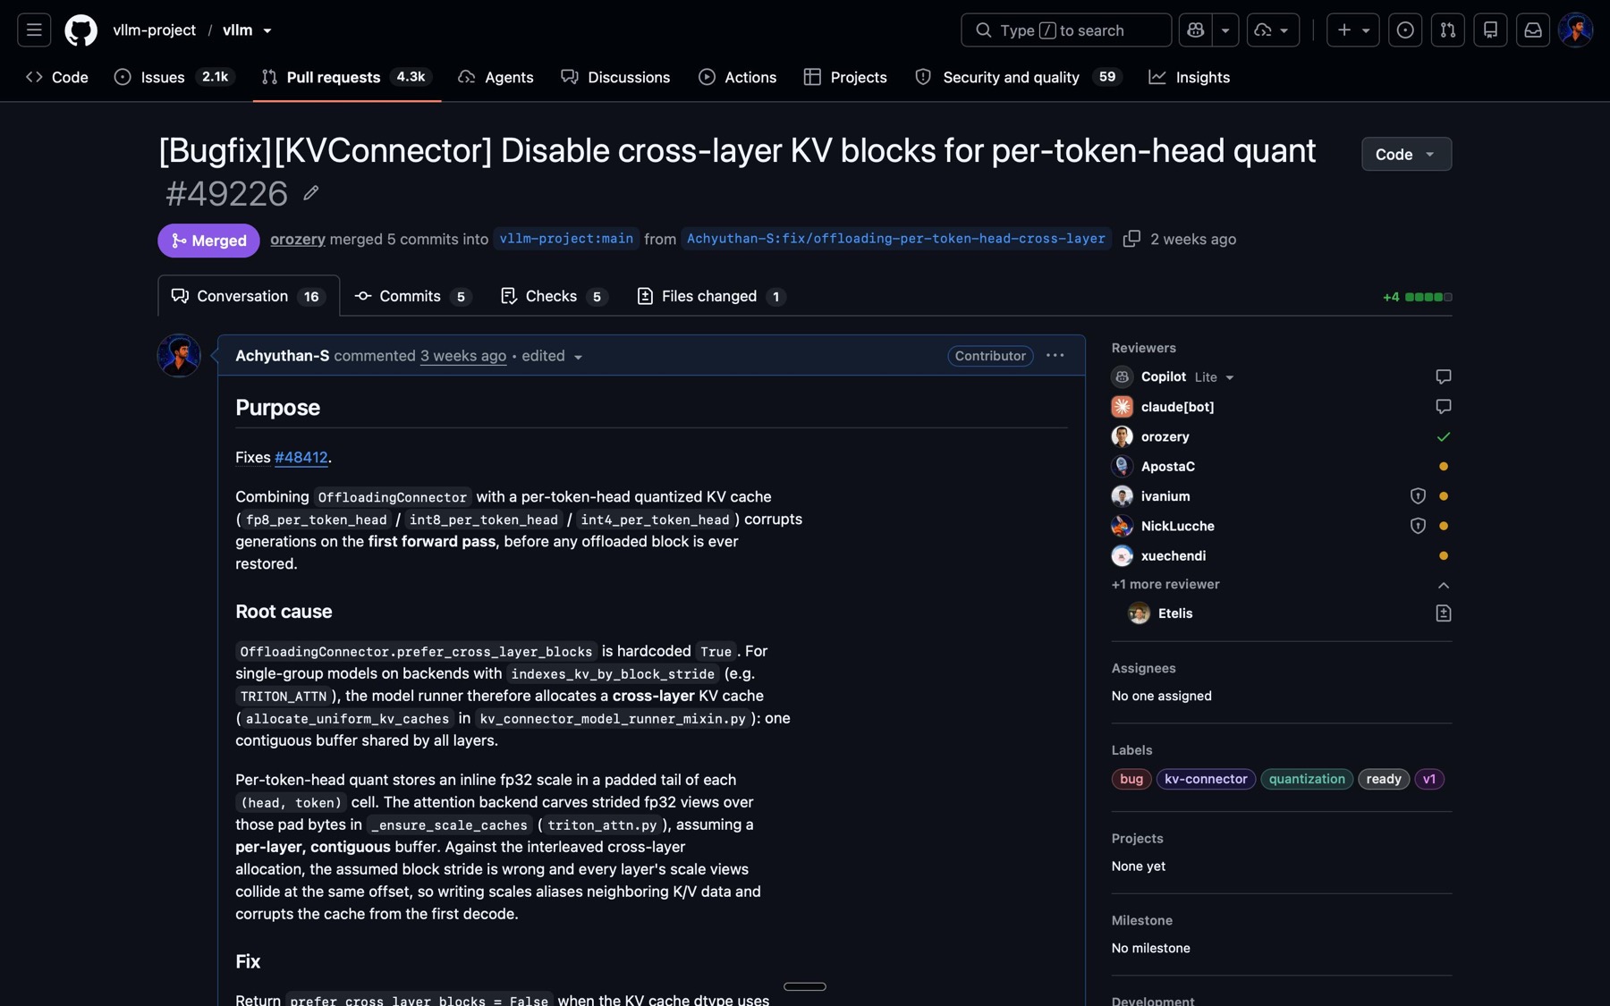Open the Discussions tab
Screen dimensions: 1610x1006
click(615, 78)
